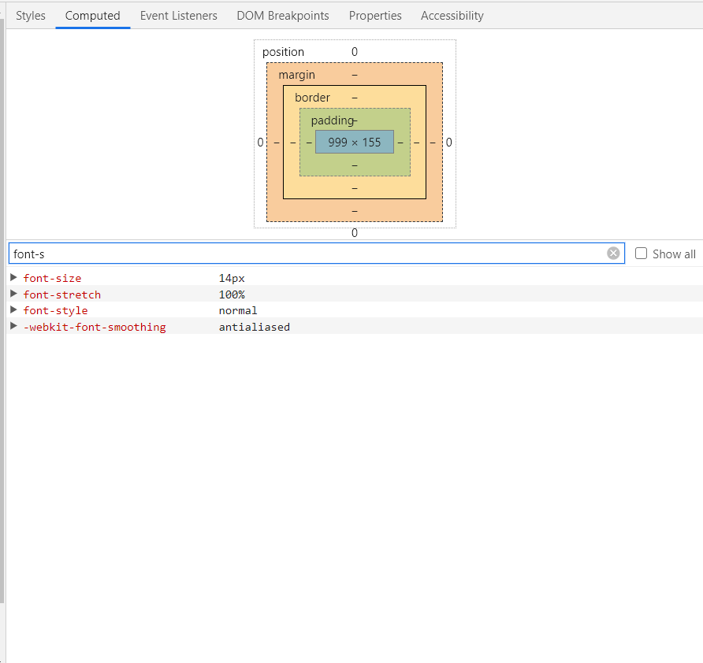This screenshot has height=663, width=703.
Task: Click the position top value 0
Action: point(354,51)
